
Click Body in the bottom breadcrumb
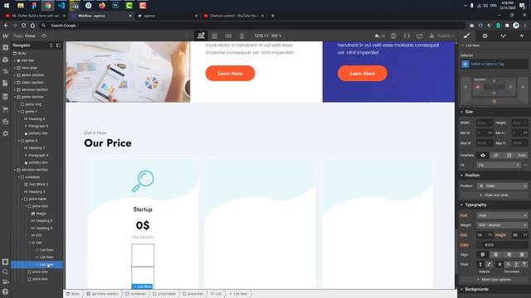click(73, 294)
